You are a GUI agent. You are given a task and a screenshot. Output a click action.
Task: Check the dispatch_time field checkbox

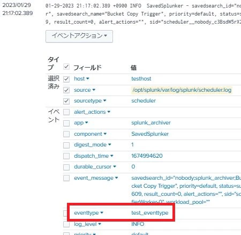point(66,156)
